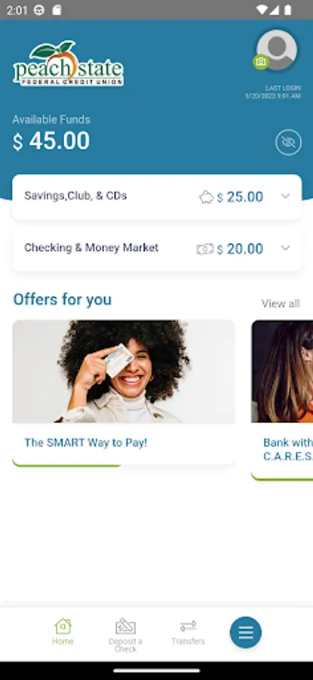Open the profile avatar picture
This screenshot has height=680, width=313.
pos(277,50)
